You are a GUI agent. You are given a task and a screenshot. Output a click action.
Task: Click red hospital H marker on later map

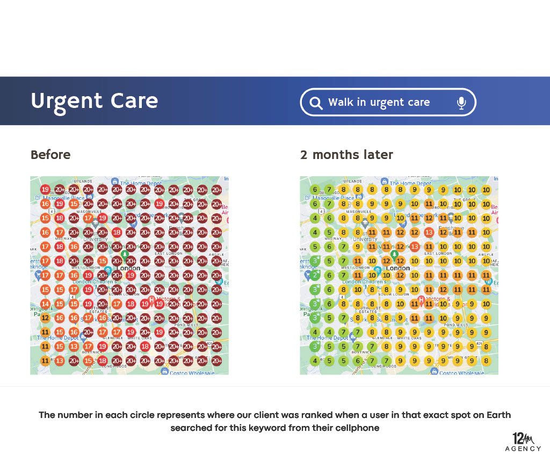[x=421, y=300]
